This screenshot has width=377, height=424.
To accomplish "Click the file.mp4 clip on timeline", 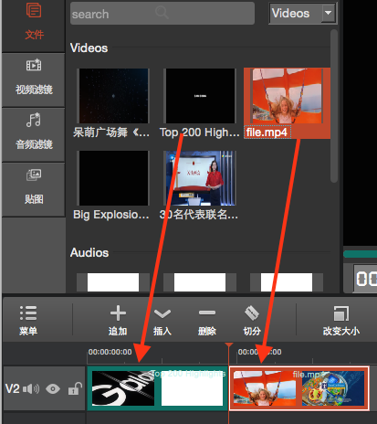I will pyautogui.click(x=299, y=388).
